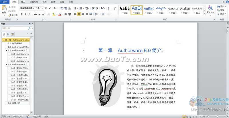Toggle Italic formatting
229x118 pixels.
click(x=25, y=14)
